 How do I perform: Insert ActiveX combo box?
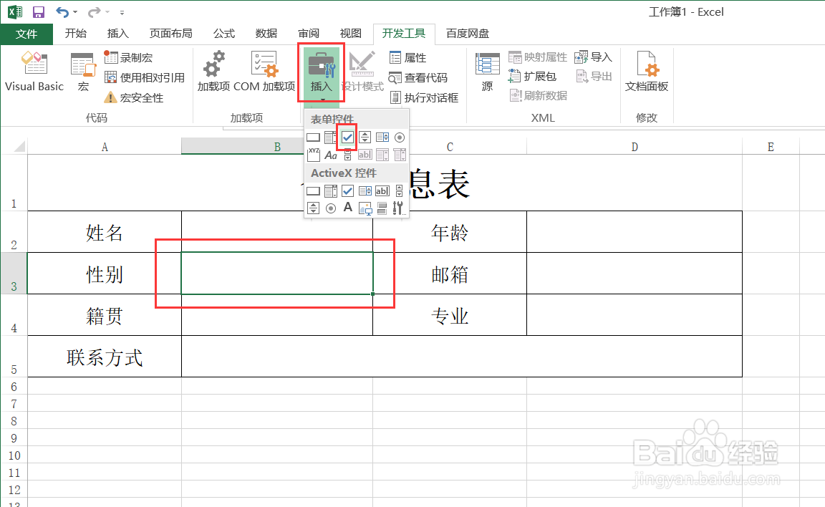[330, 191]
